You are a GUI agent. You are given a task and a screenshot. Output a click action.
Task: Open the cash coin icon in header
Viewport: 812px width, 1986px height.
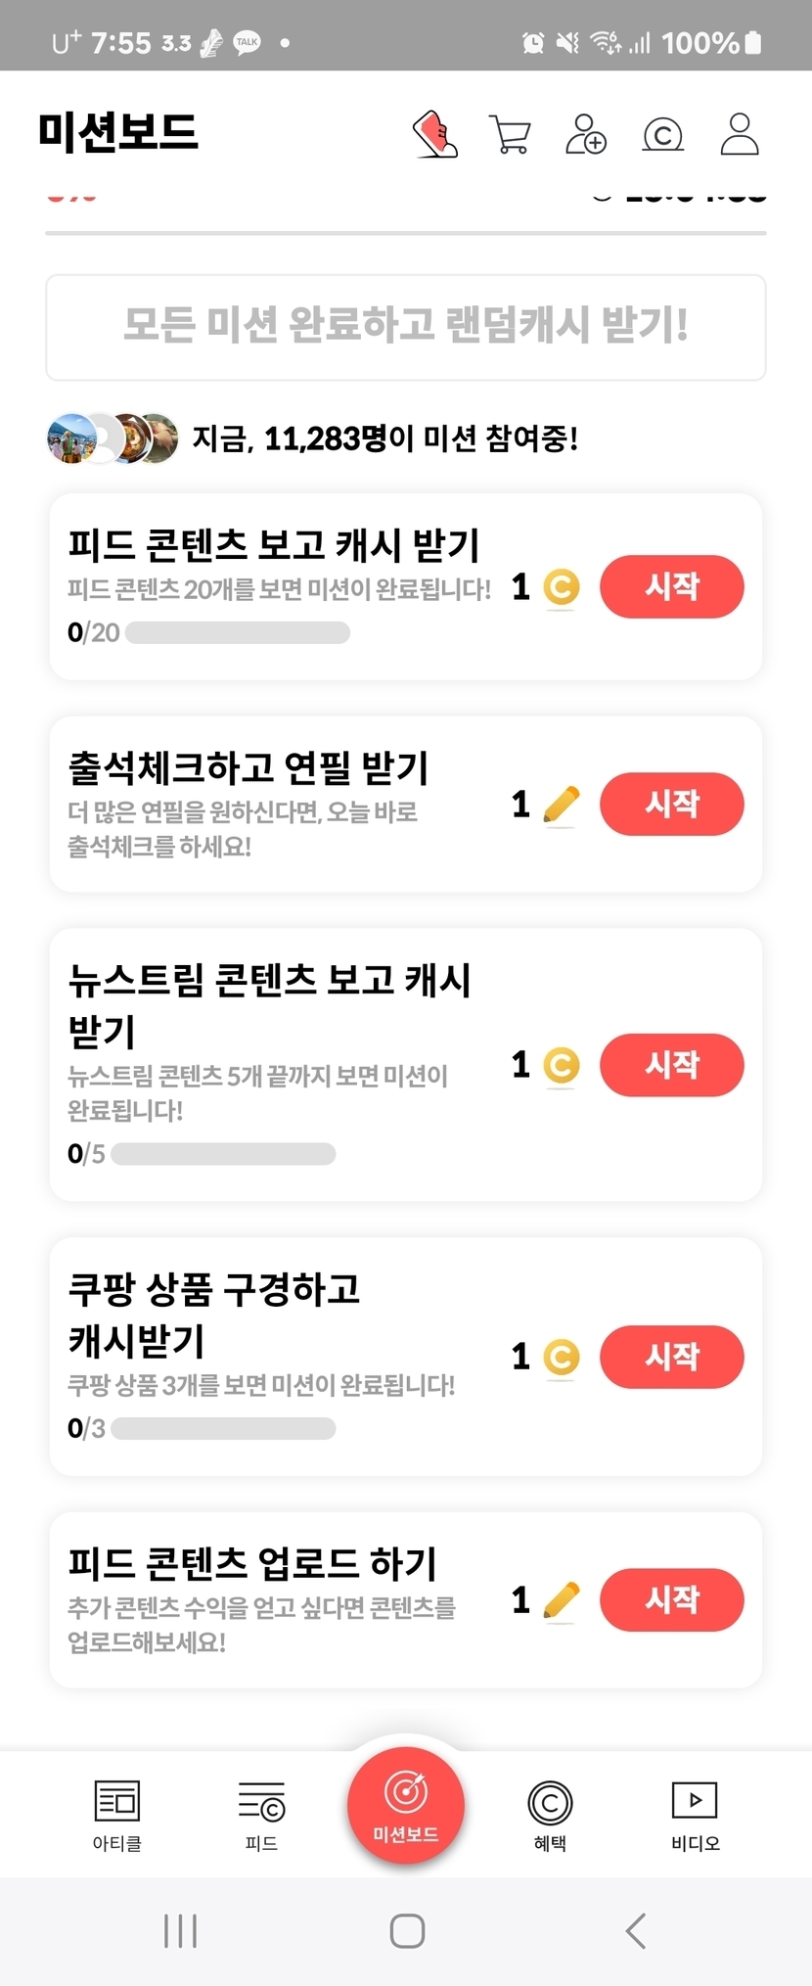point(662,135)
